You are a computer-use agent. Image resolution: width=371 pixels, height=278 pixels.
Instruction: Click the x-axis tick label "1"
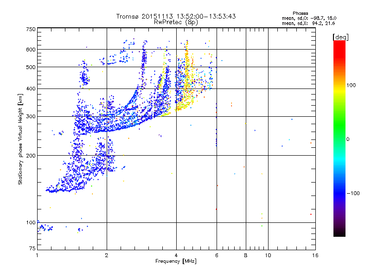tap(37, 255)
